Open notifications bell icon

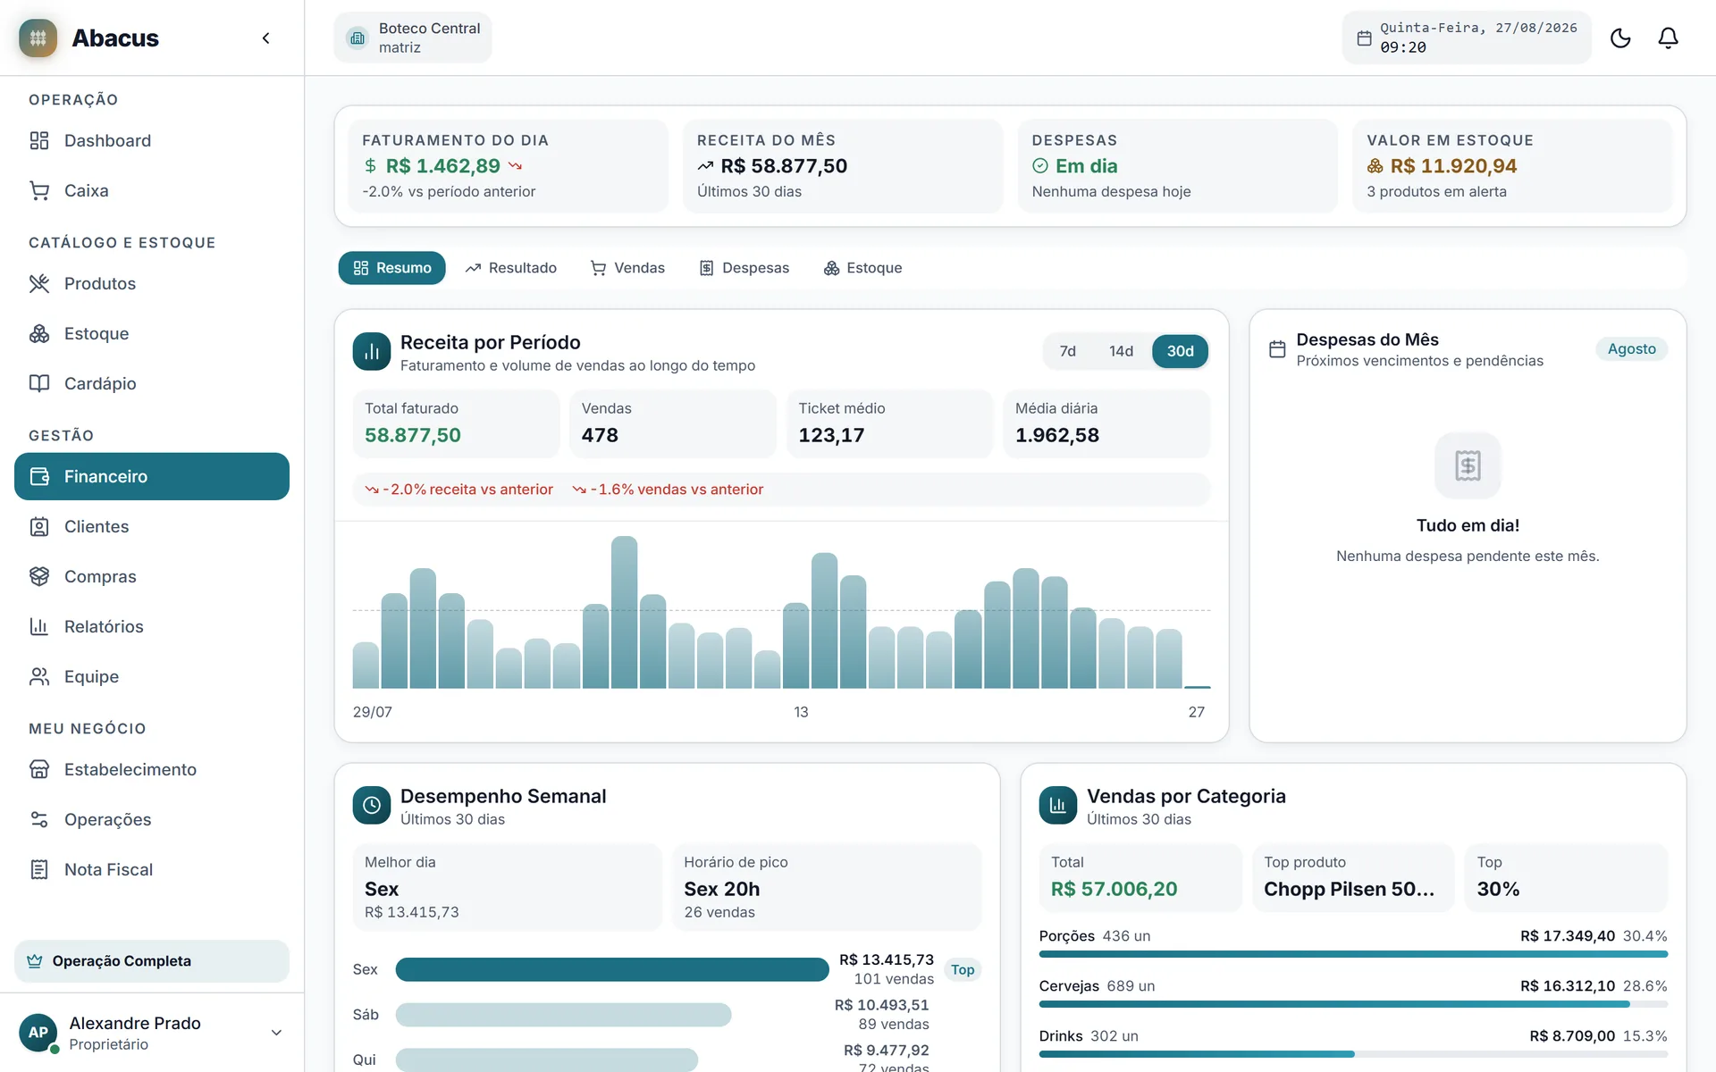click(x=1668, y=38)
